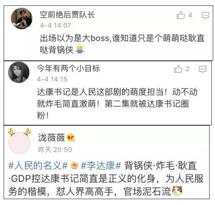Like the comment by 空前绝后贾队长

point(181,15)
